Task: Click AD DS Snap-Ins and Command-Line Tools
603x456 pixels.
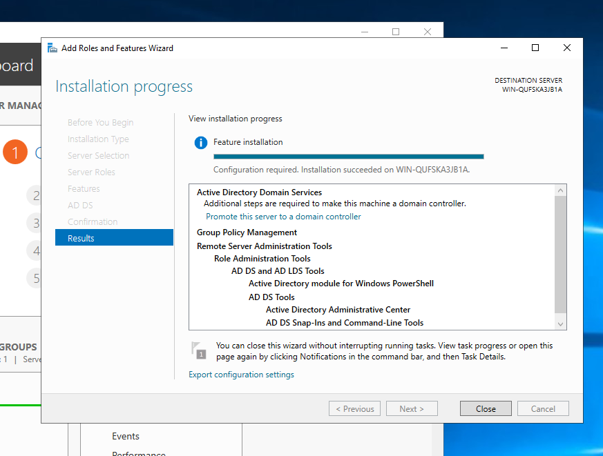Action: point(345,323)
